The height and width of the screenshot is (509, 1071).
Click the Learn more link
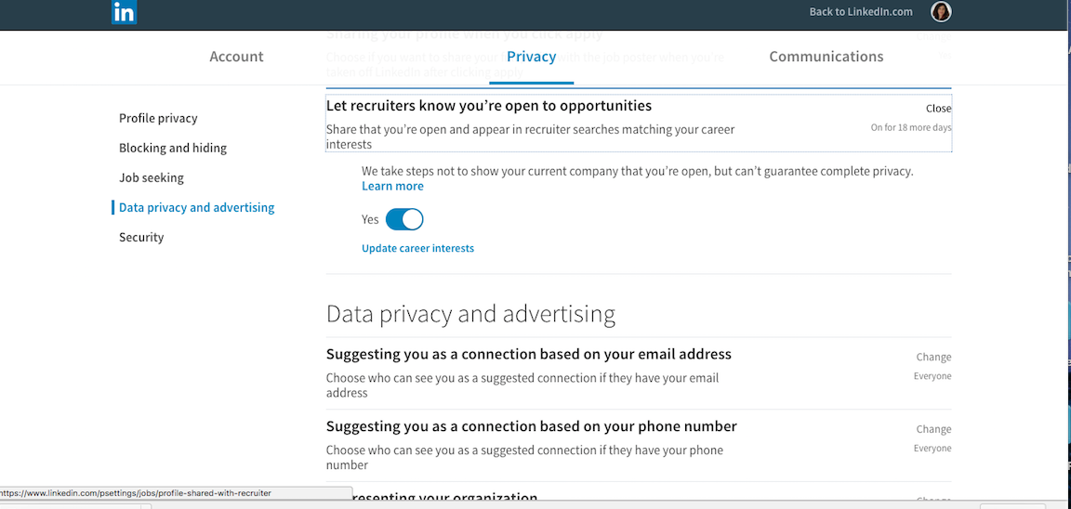tap(392, 187)
